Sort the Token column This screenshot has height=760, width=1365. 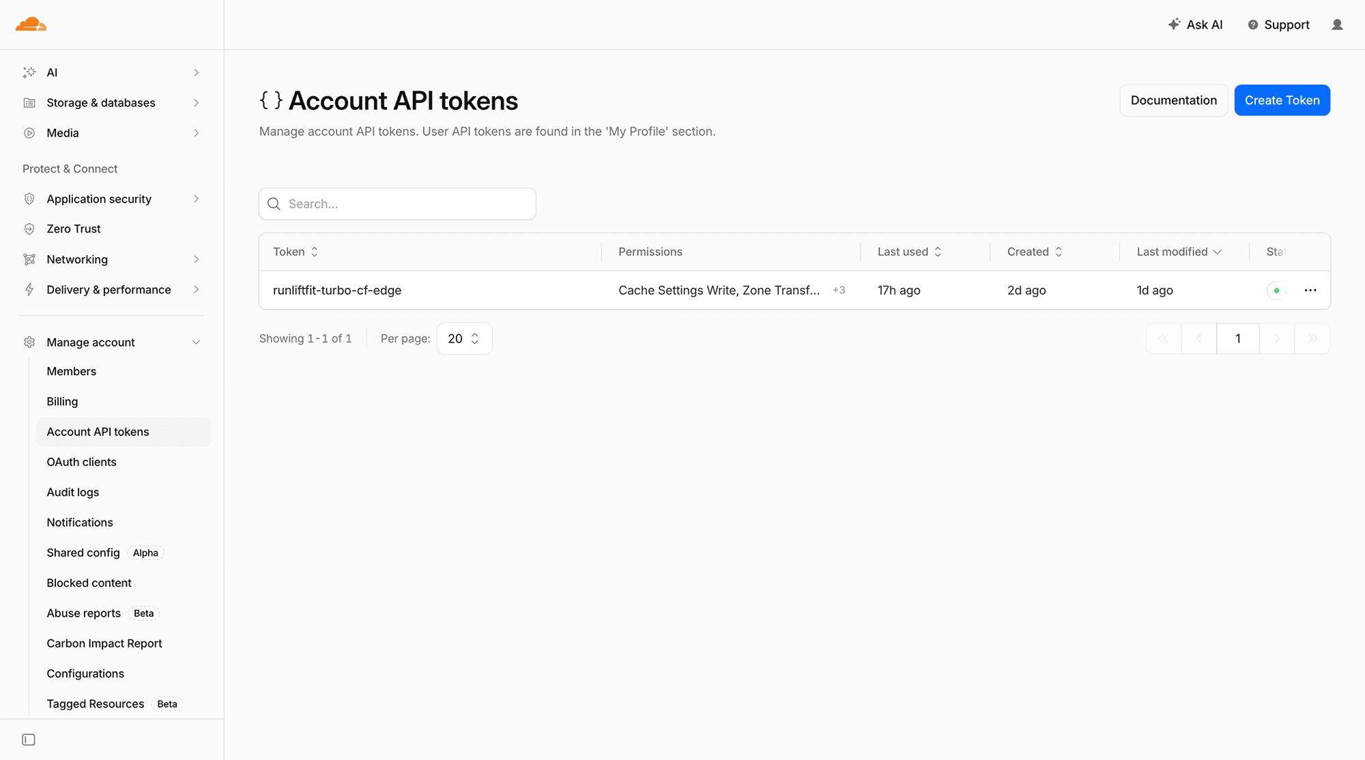point(296,252)
